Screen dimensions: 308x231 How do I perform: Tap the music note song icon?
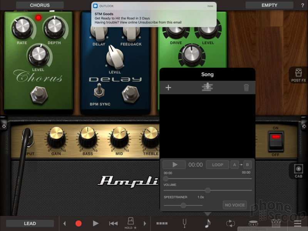(208, 223)
